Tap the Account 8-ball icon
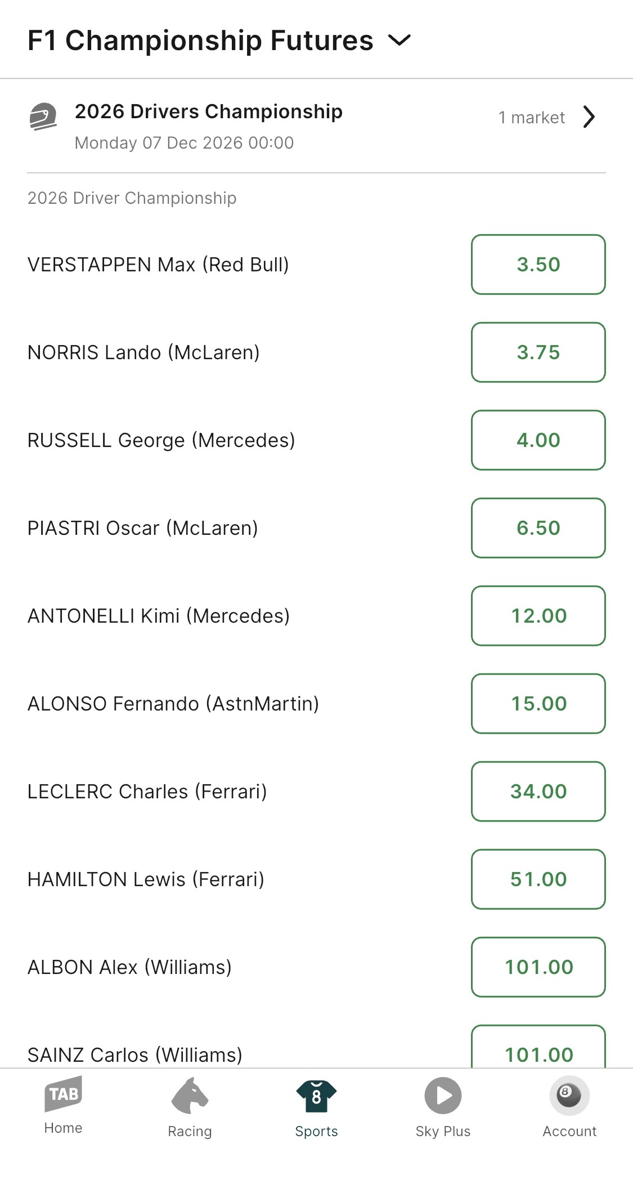 point(569,1096)
